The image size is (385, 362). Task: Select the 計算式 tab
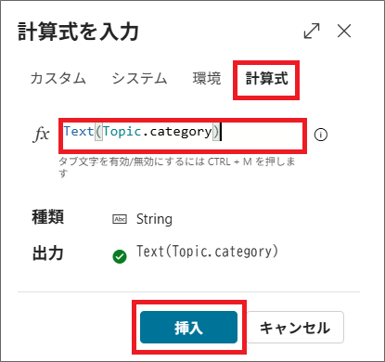266,78
